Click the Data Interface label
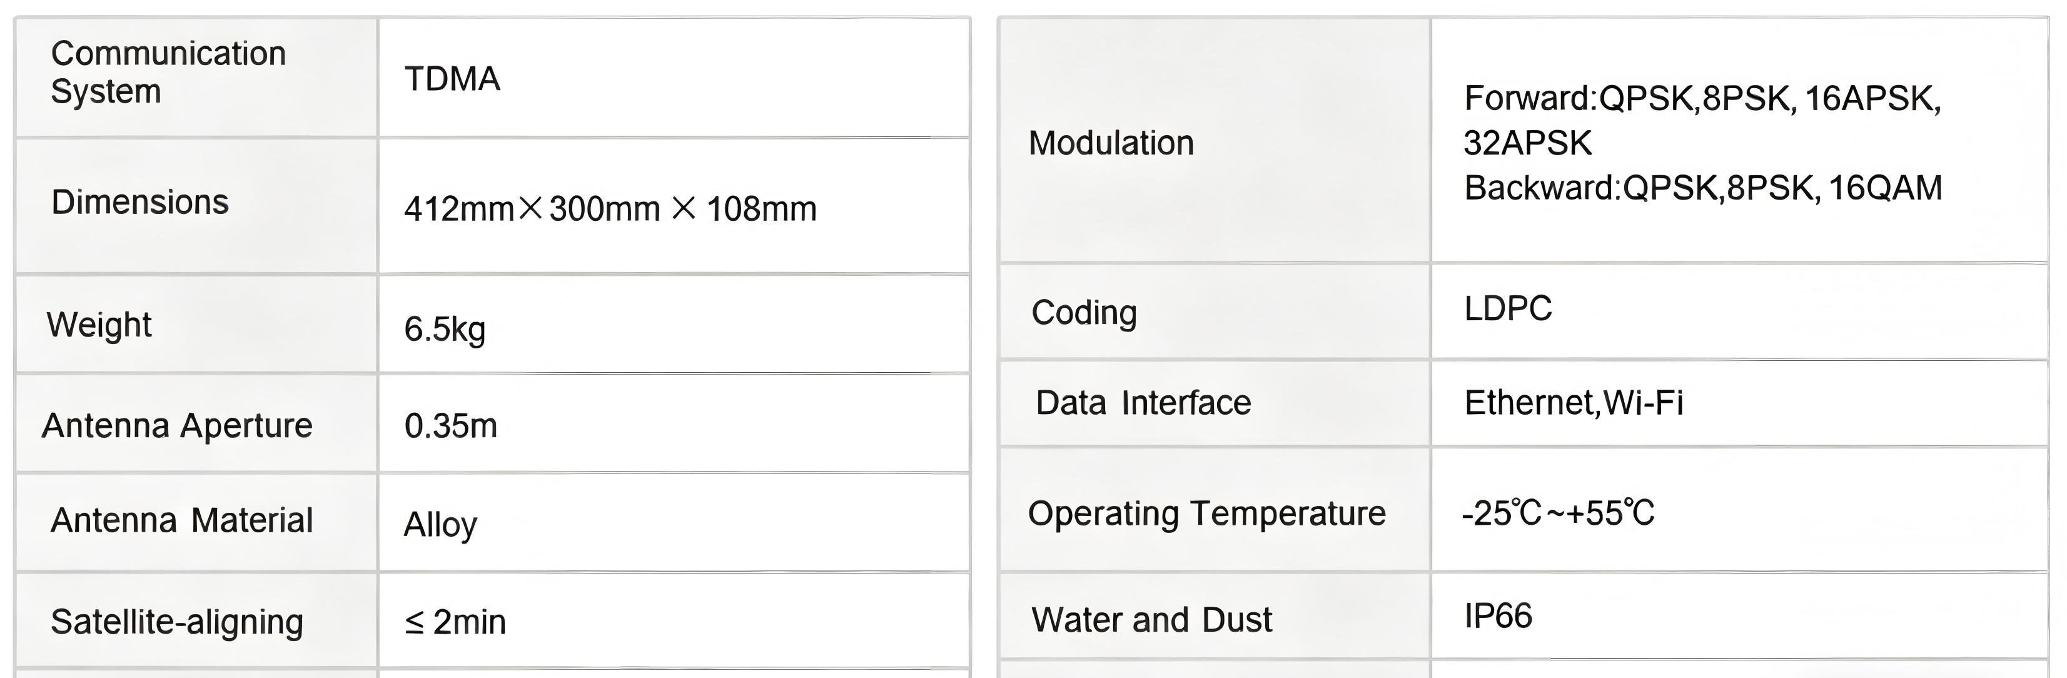The width and height of the screenshot is (2067, 678). click(x=1143, y=403)
